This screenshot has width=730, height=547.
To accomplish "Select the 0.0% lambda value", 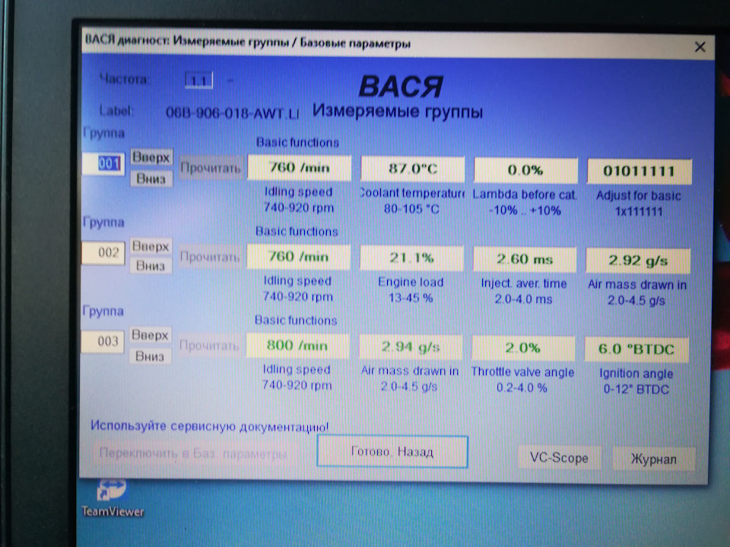I will click(525, 170).
